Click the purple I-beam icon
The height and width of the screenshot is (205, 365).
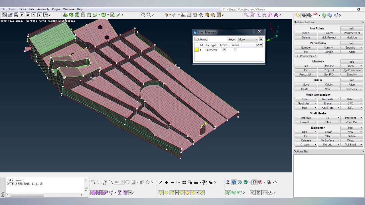pos(120,193)
